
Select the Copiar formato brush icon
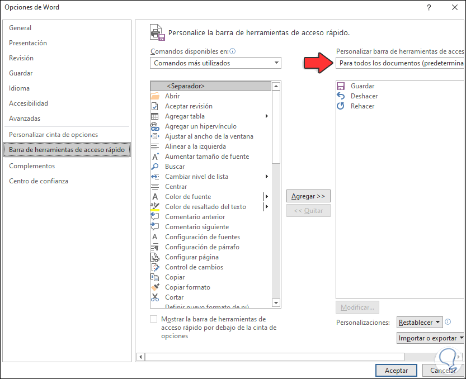pos(155,287)
